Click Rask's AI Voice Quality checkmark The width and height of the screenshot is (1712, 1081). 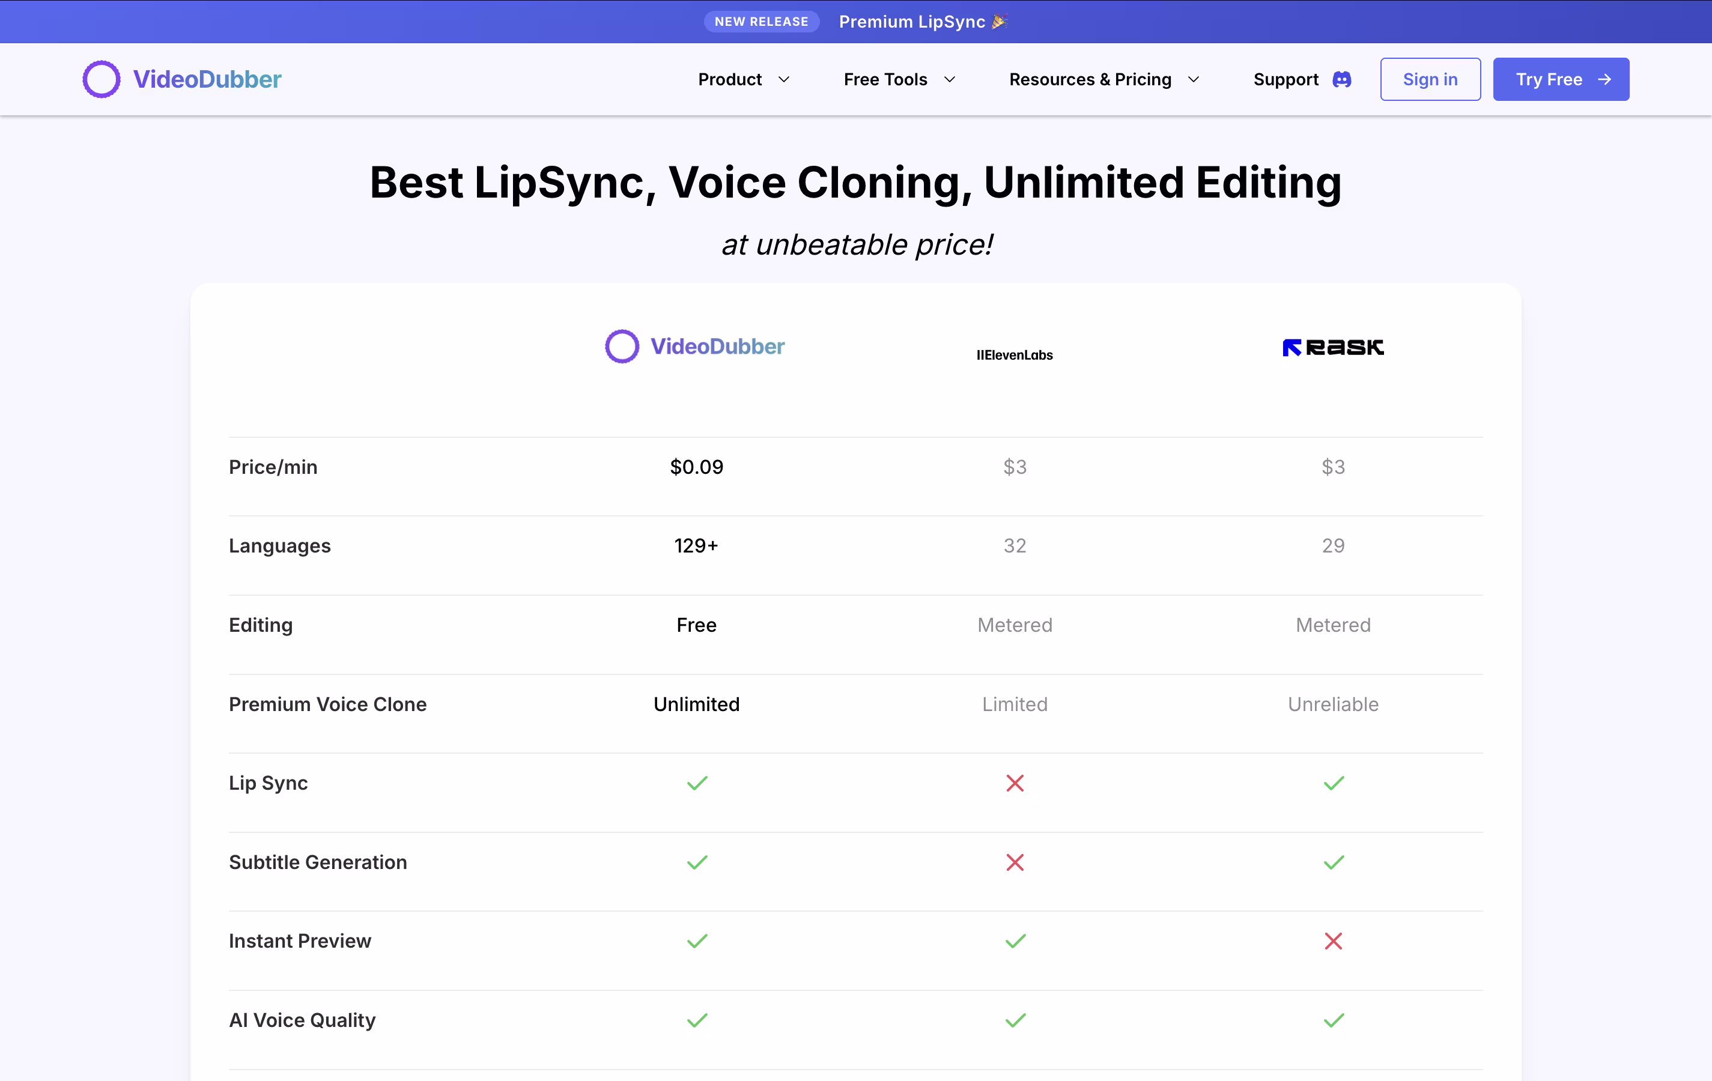tap(1333, 1020)
